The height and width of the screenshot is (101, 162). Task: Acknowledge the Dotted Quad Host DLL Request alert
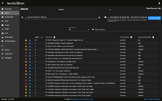(26, 65)
